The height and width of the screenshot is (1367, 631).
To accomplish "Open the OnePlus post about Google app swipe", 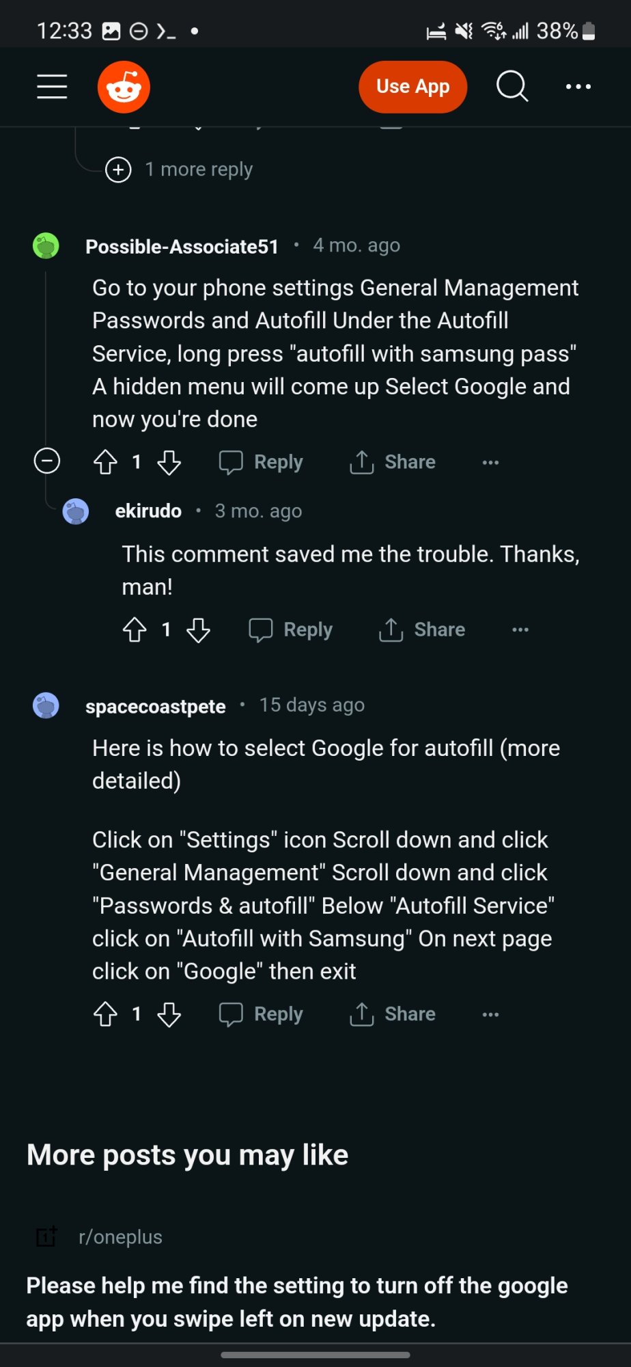I will (x=297, y=1302).
